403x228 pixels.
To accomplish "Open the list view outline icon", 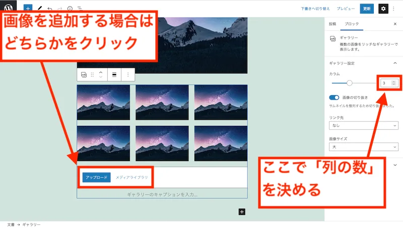I will 80,9.
